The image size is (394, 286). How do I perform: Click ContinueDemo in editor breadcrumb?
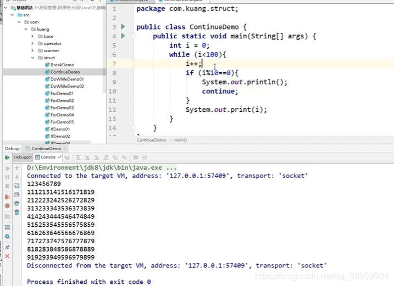click(151, 140)
